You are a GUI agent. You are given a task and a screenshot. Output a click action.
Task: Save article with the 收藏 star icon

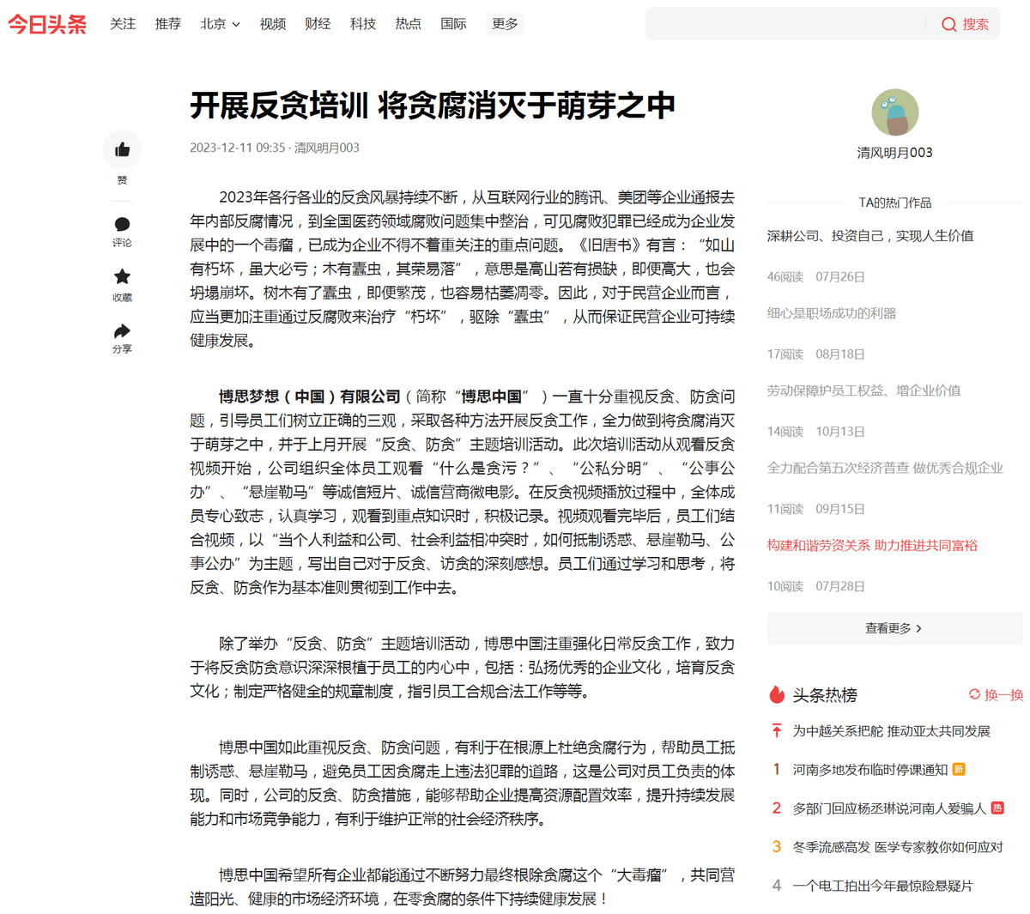click(122, 276)
